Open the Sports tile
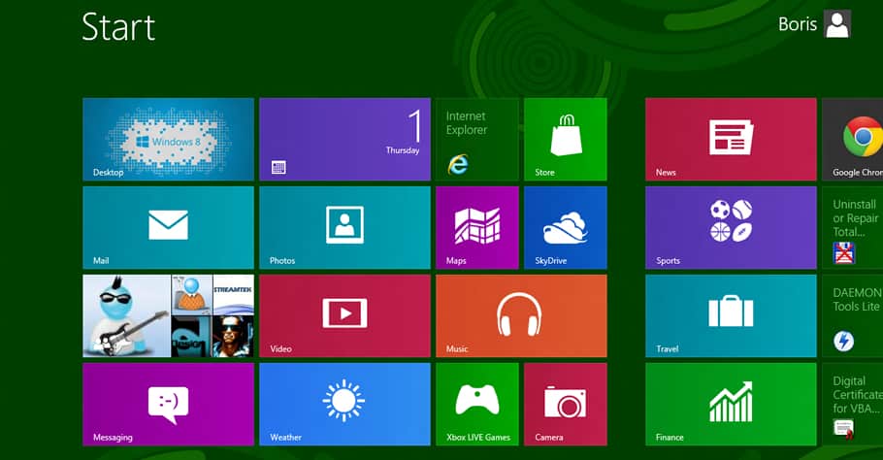 click(x=731, y=227)
